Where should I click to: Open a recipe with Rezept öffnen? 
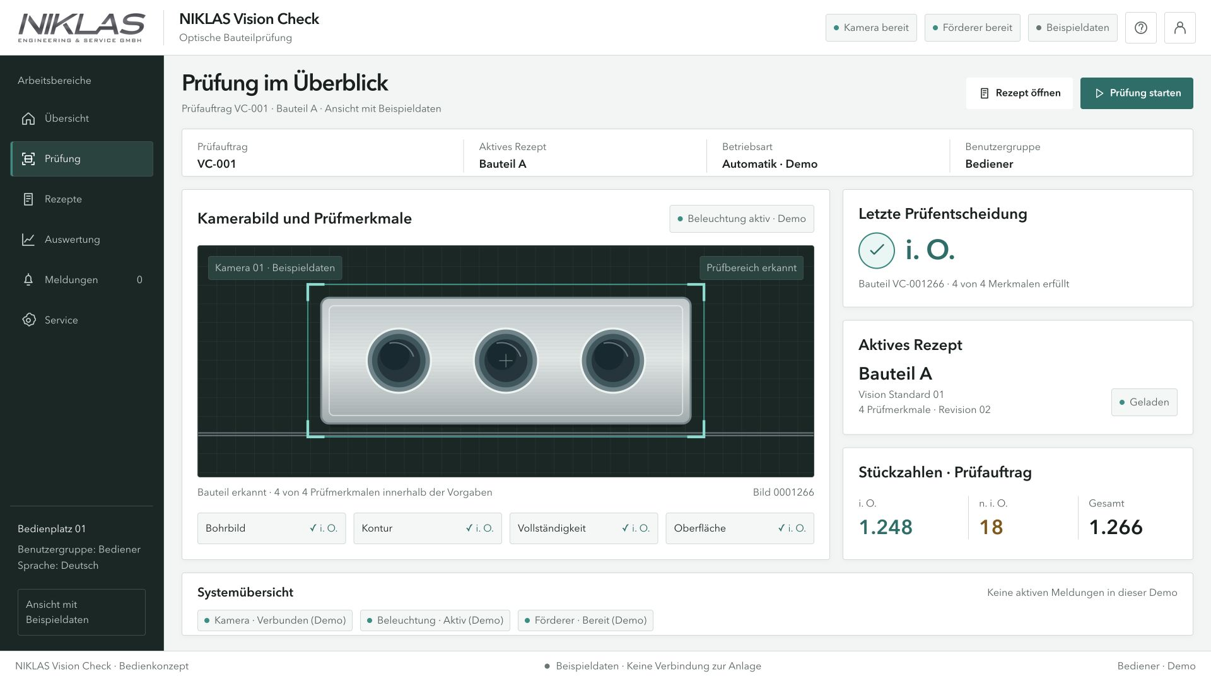tap(1019, 93)
